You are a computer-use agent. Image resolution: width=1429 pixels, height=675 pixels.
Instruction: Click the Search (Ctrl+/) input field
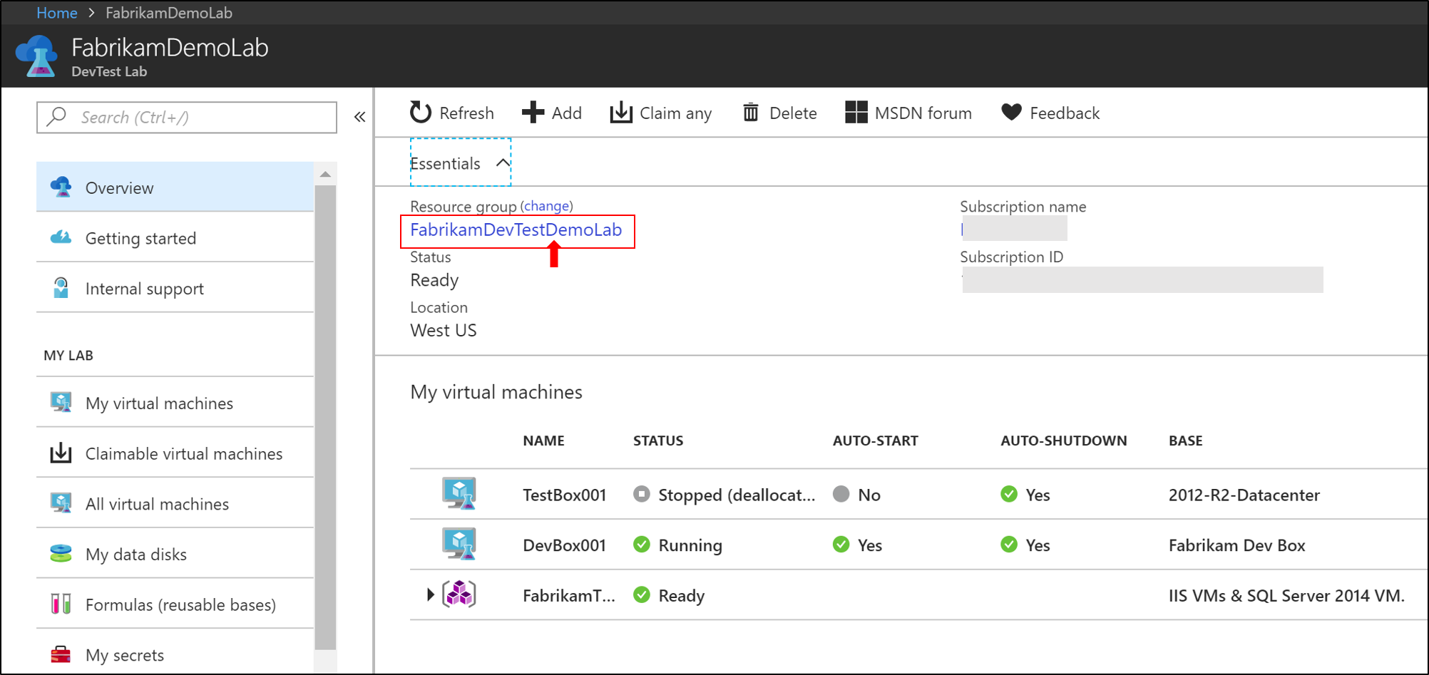pyautogui.click(x=187, y=117)
